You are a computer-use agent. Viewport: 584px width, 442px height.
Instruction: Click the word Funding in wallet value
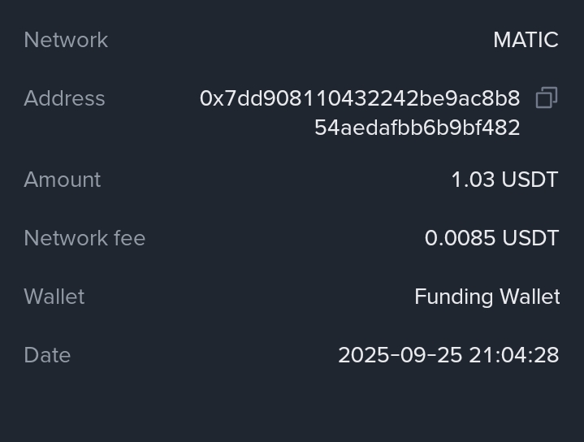(448, 297)
